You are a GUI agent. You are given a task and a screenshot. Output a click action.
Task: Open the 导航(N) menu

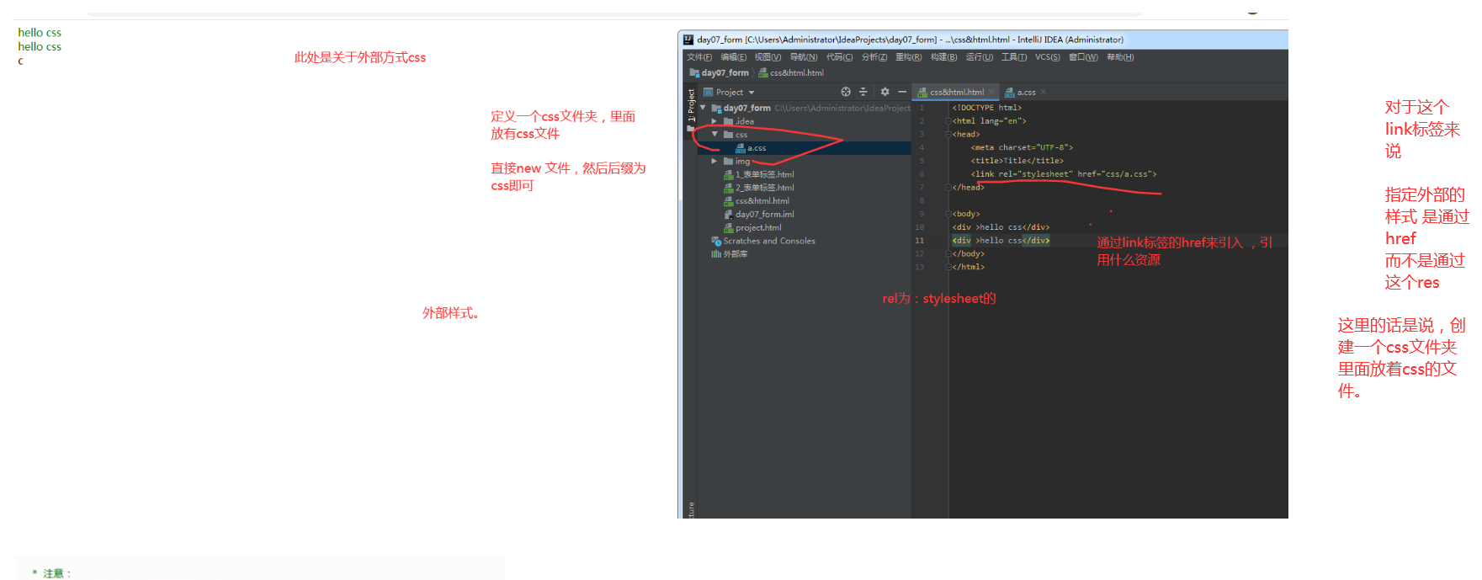click(x=804, y=57)
